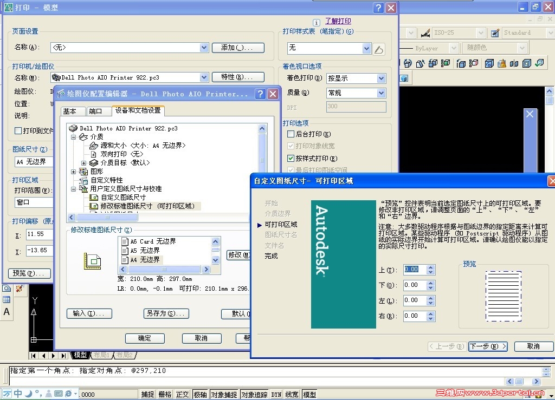
Task: Click 取消 in custom paper size wizard
Action: point(533,346)
